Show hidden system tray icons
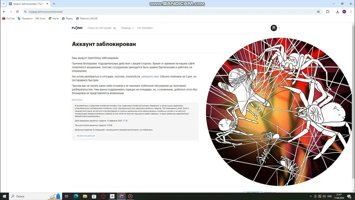The width and height of the screenshot is (355, 200). 311,196
